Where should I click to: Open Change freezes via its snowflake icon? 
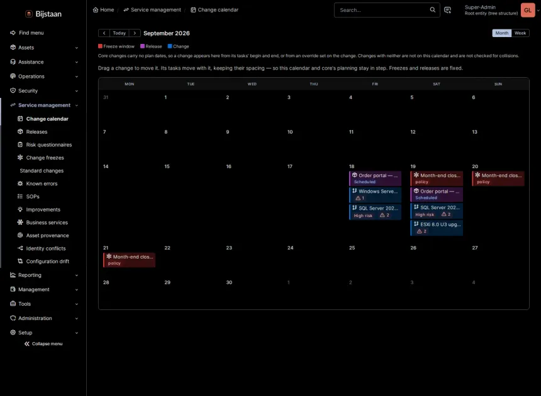click(x=20, y=158)
